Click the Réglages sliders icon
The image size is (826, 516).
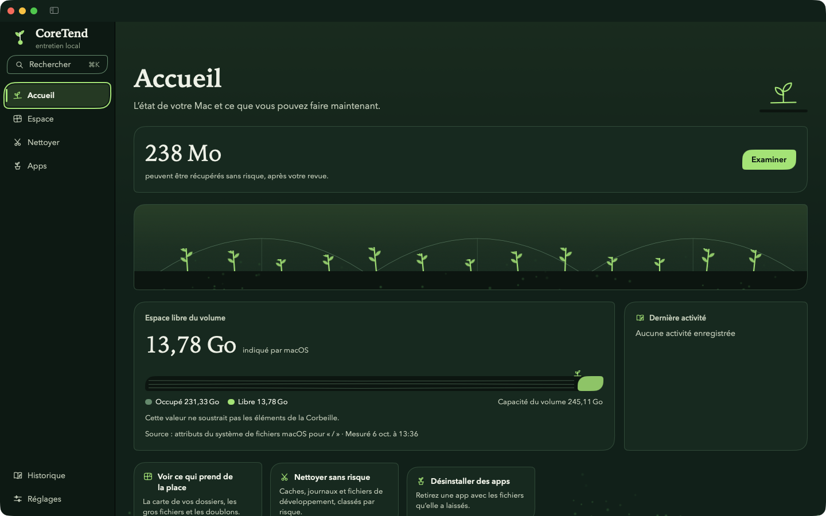(x=18, y=499)
